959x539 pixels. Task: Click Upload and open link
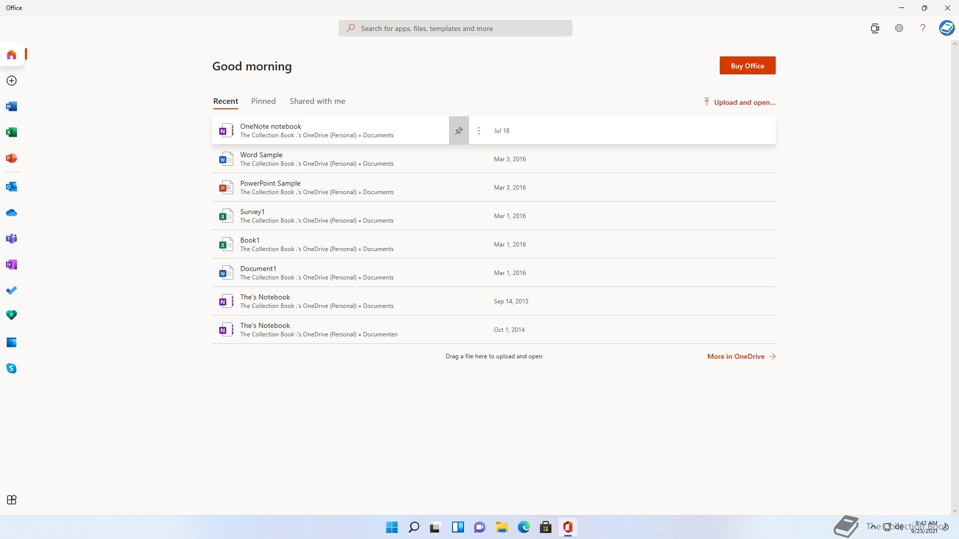[739, 102]
